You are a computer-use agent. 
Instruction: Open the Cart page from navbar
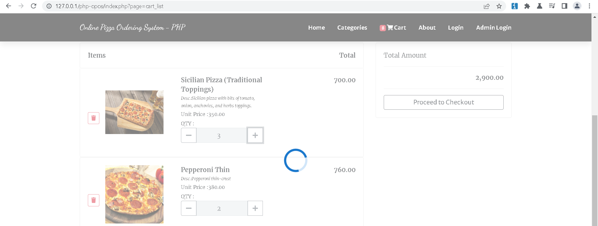point(393,27)
